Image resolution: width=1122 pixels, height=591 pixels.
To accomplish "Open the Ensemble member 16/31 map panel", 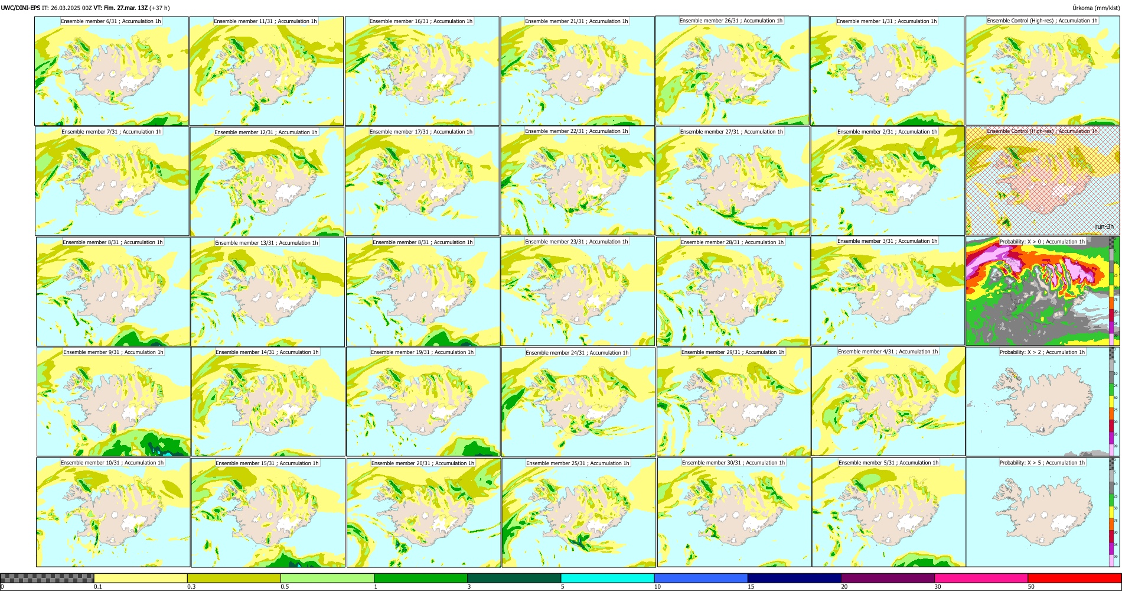I will pos(422,71).
